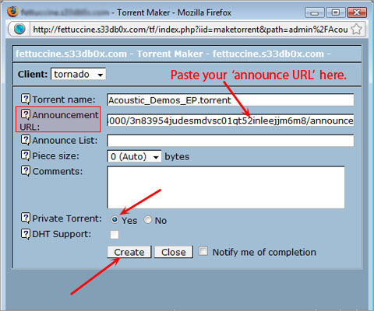This screenshot has width=374, height=311.
Task: Open the Client tornado dropdown
Action: (79, 75)
